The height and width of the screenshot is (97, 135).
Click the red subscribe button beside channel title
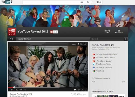point(54,32)
